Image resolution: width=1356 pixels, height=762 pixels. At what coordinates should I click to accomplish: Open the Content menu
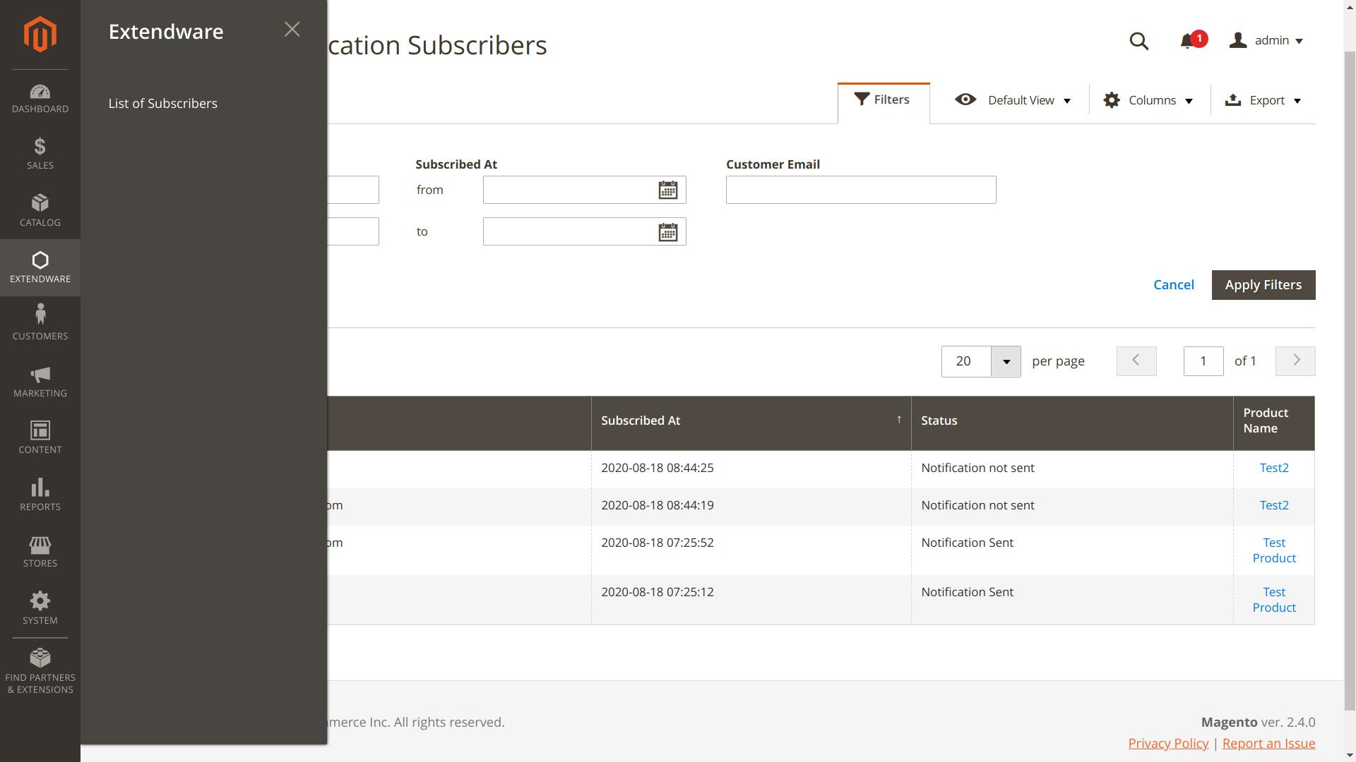tap(40, 437)
